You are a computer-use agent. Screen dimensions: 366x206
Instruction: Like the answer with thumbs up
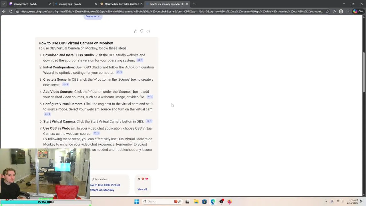136,31
